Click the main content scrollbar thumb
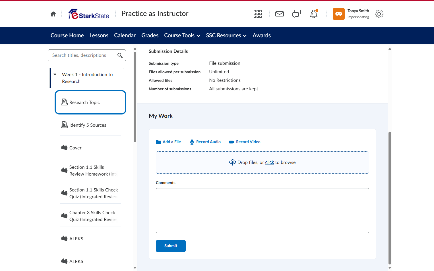 (390, 198)
